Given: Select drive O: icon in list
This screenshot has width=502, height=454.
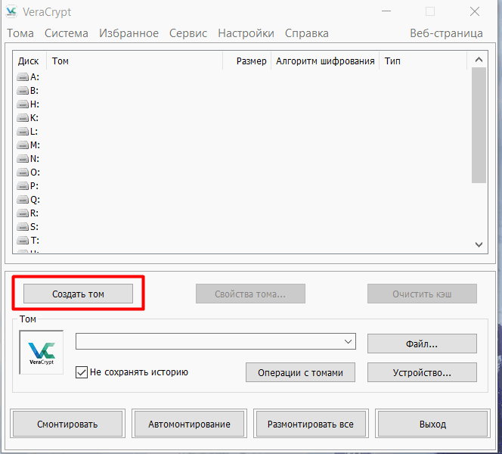Looking at the screenshot, I should coord(23,173).
